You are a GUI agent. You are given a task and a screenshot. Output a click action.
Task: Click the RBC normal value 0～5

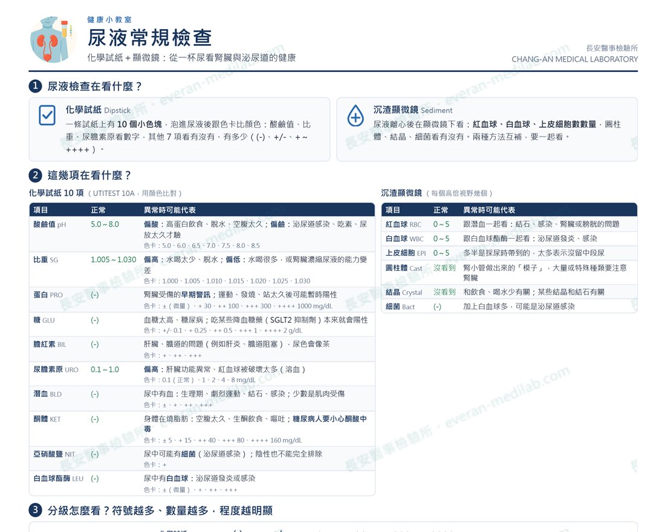(441, 224)
